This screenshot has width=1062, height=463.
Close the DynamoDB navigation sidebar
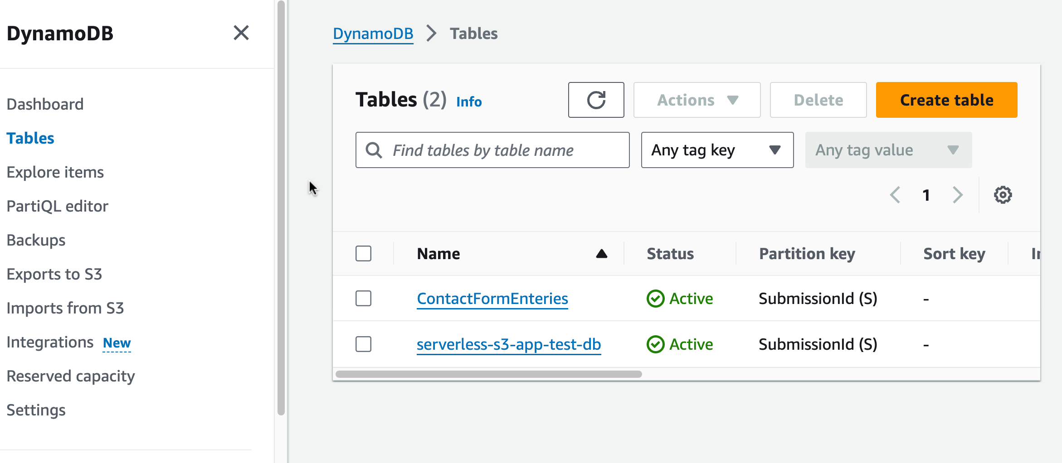241,33
